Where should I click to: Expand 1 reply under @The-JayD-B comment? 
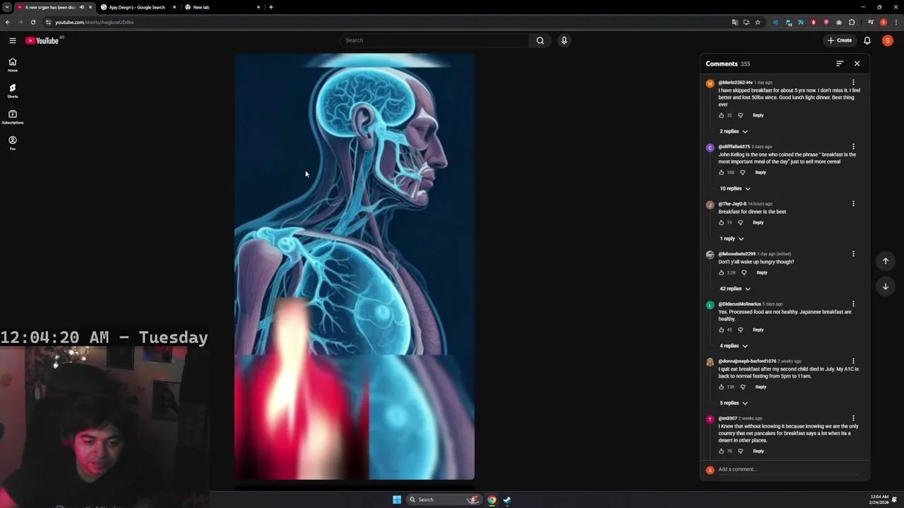tap(732, 238)
